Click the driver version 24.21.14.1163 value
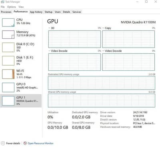Screen dimensions: 160x148 (140, 112)
